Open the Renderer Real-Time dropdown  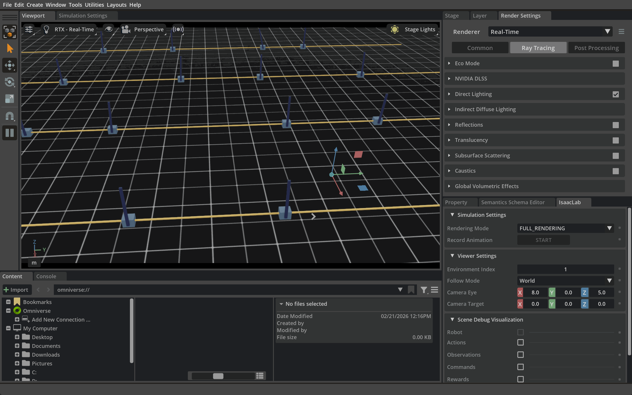click(x=550, y=32)
